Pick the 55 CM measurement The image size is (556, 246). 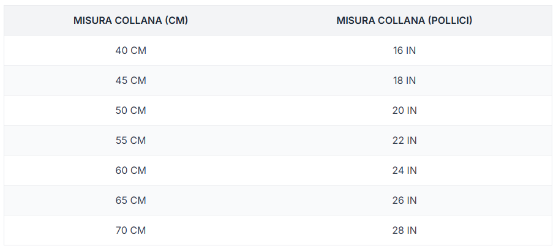pyautogui.click(x=130, y=140)
